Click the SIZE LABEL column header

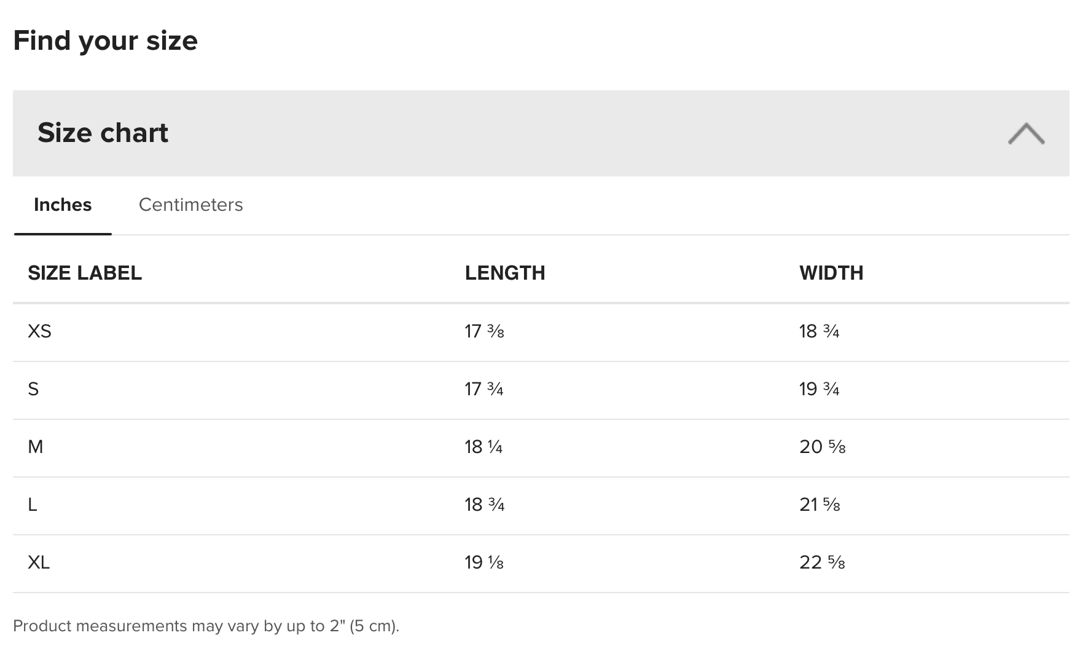point(85,273)
